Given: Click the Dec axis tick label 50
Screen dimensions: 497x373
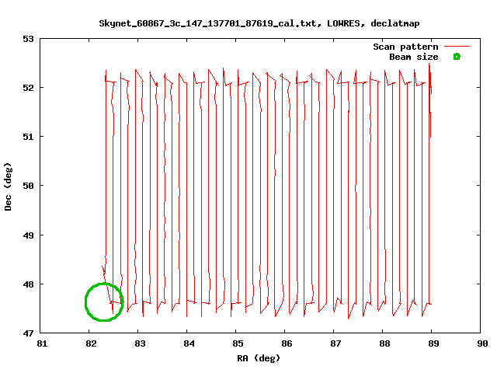Looking at the screenshot, I should coord(28,186).
